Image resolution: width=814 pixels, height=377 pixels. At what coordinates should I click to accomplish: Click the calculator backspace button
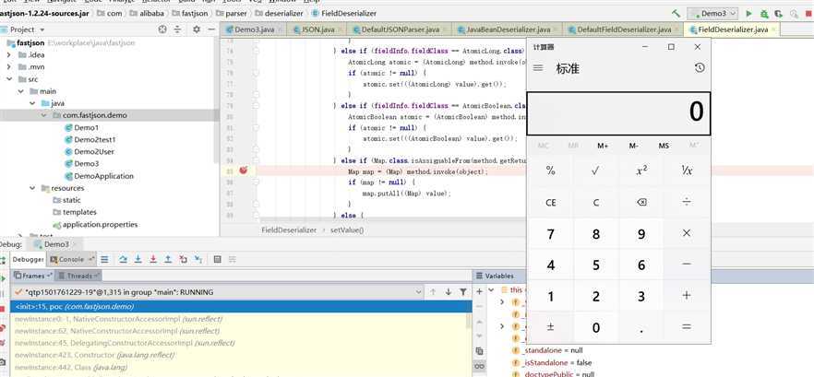click(x=641, y=203)
